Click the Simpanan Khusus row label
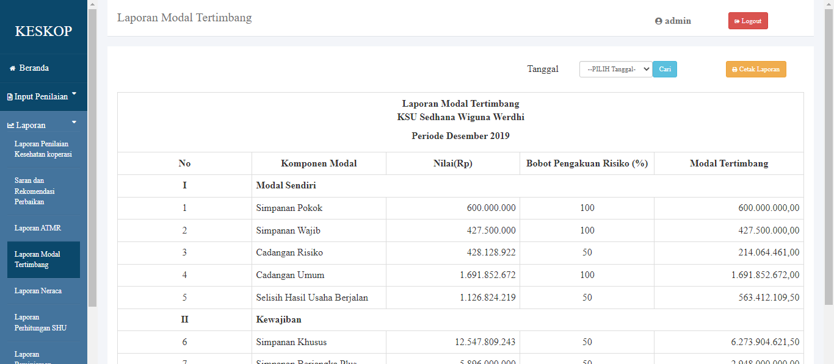This screenshot has width=834, height=364. click(291, 342)
